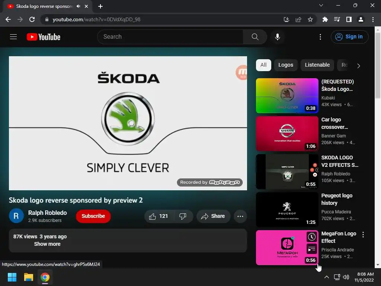Image resolution: width=381 pixels, height=286 pixels.
Task: Share this page from address bar
Action: 298,19
